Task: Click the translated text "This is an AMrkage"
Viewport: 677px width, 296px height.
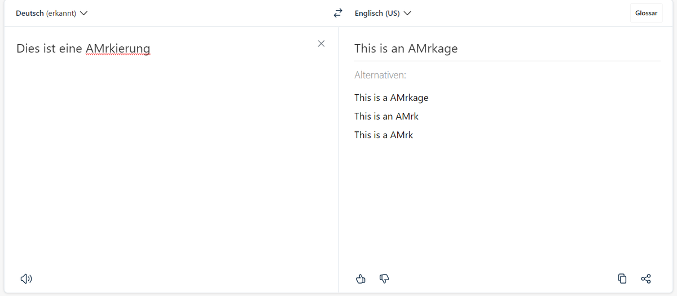Action: click(406, 48)
